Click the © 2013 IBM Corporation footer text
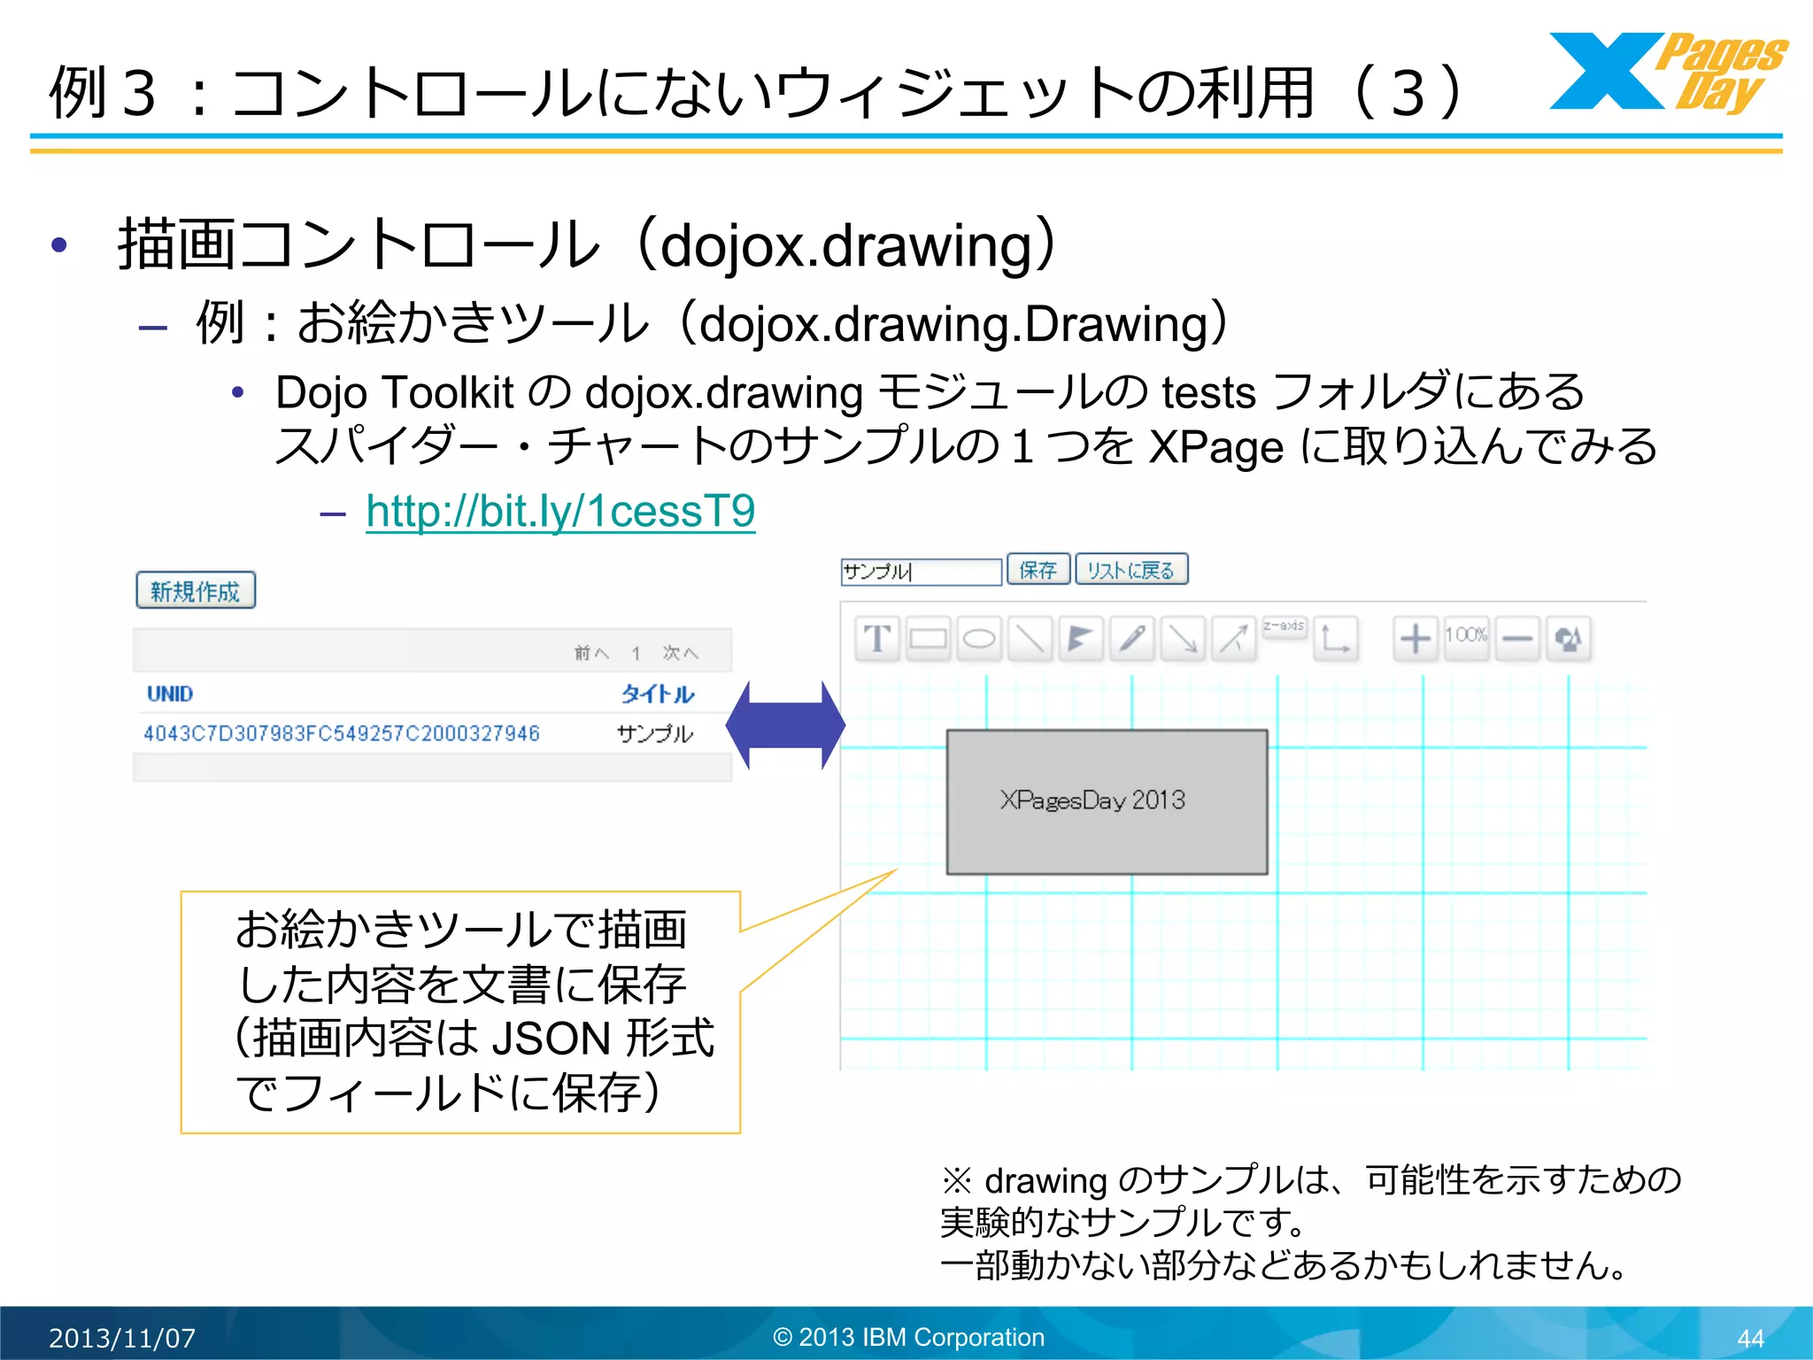 pyautogui.click(x=908, y=1337)
